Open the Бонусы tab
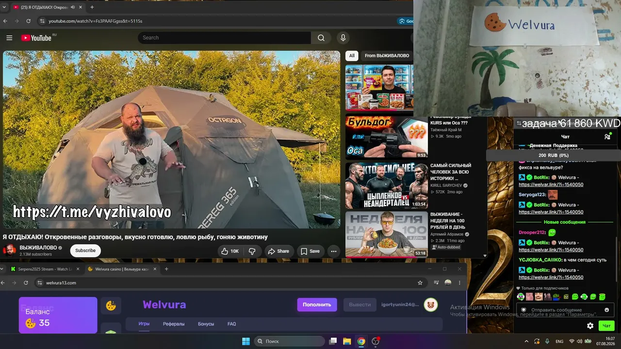 coord(206,324)
